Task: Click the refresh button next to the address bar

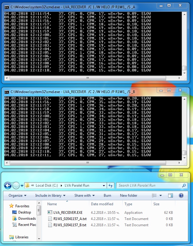Action: pos(111,185)
